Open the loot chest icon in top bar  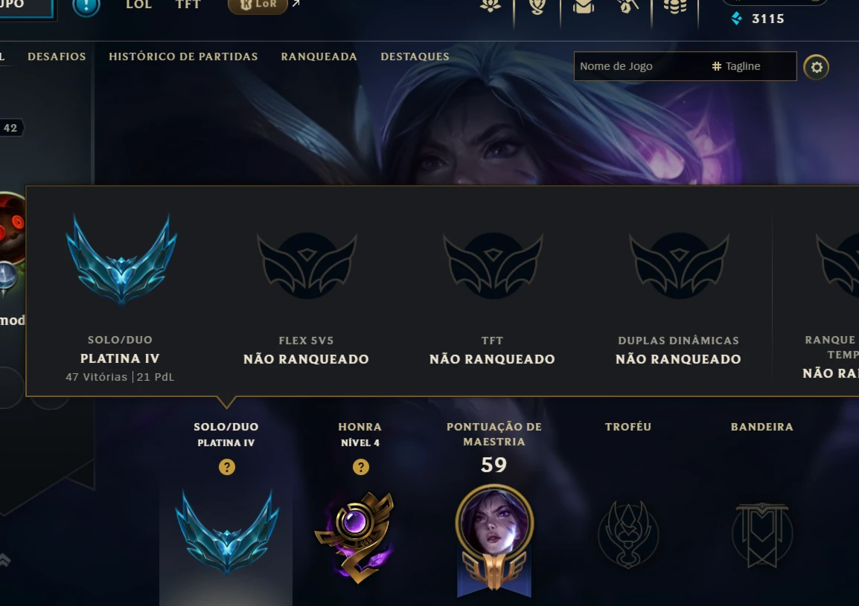pyautogui.click(x=584, y=7)
